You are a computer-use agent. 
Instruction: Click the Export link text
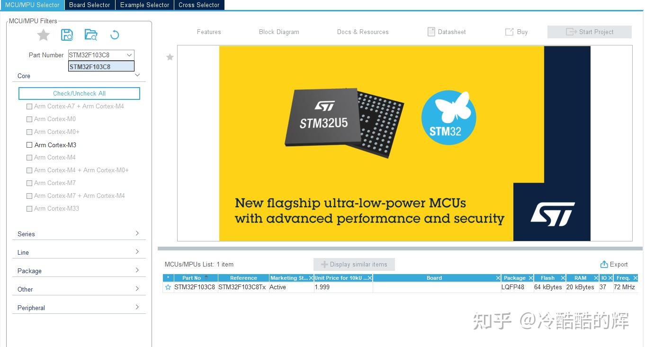[618, 265]
